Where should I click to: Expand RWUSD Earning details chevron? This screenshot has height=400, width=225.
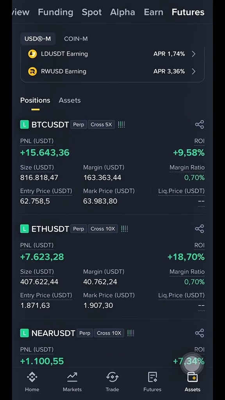(194, 71)
